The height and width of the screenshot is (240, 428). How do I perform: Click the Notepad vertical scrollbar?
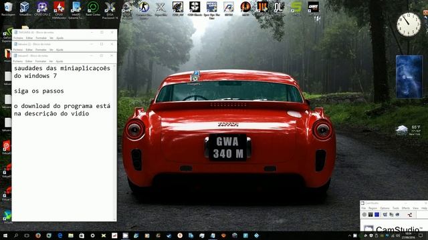(114, 142)
